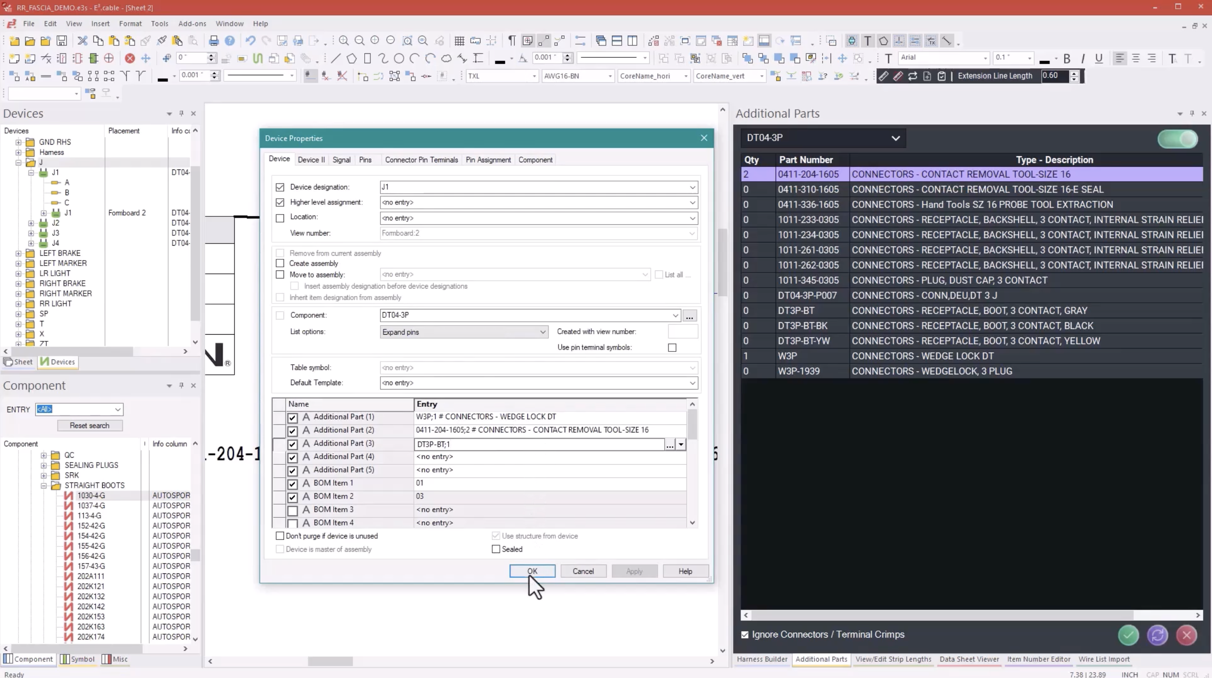Collapse the STRAIGHT BOOTS folder

[44, 486]
